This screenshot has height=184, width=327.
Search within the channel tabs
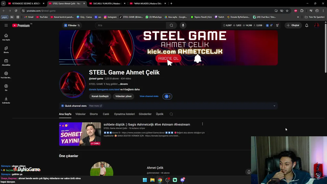pos(171,114)
